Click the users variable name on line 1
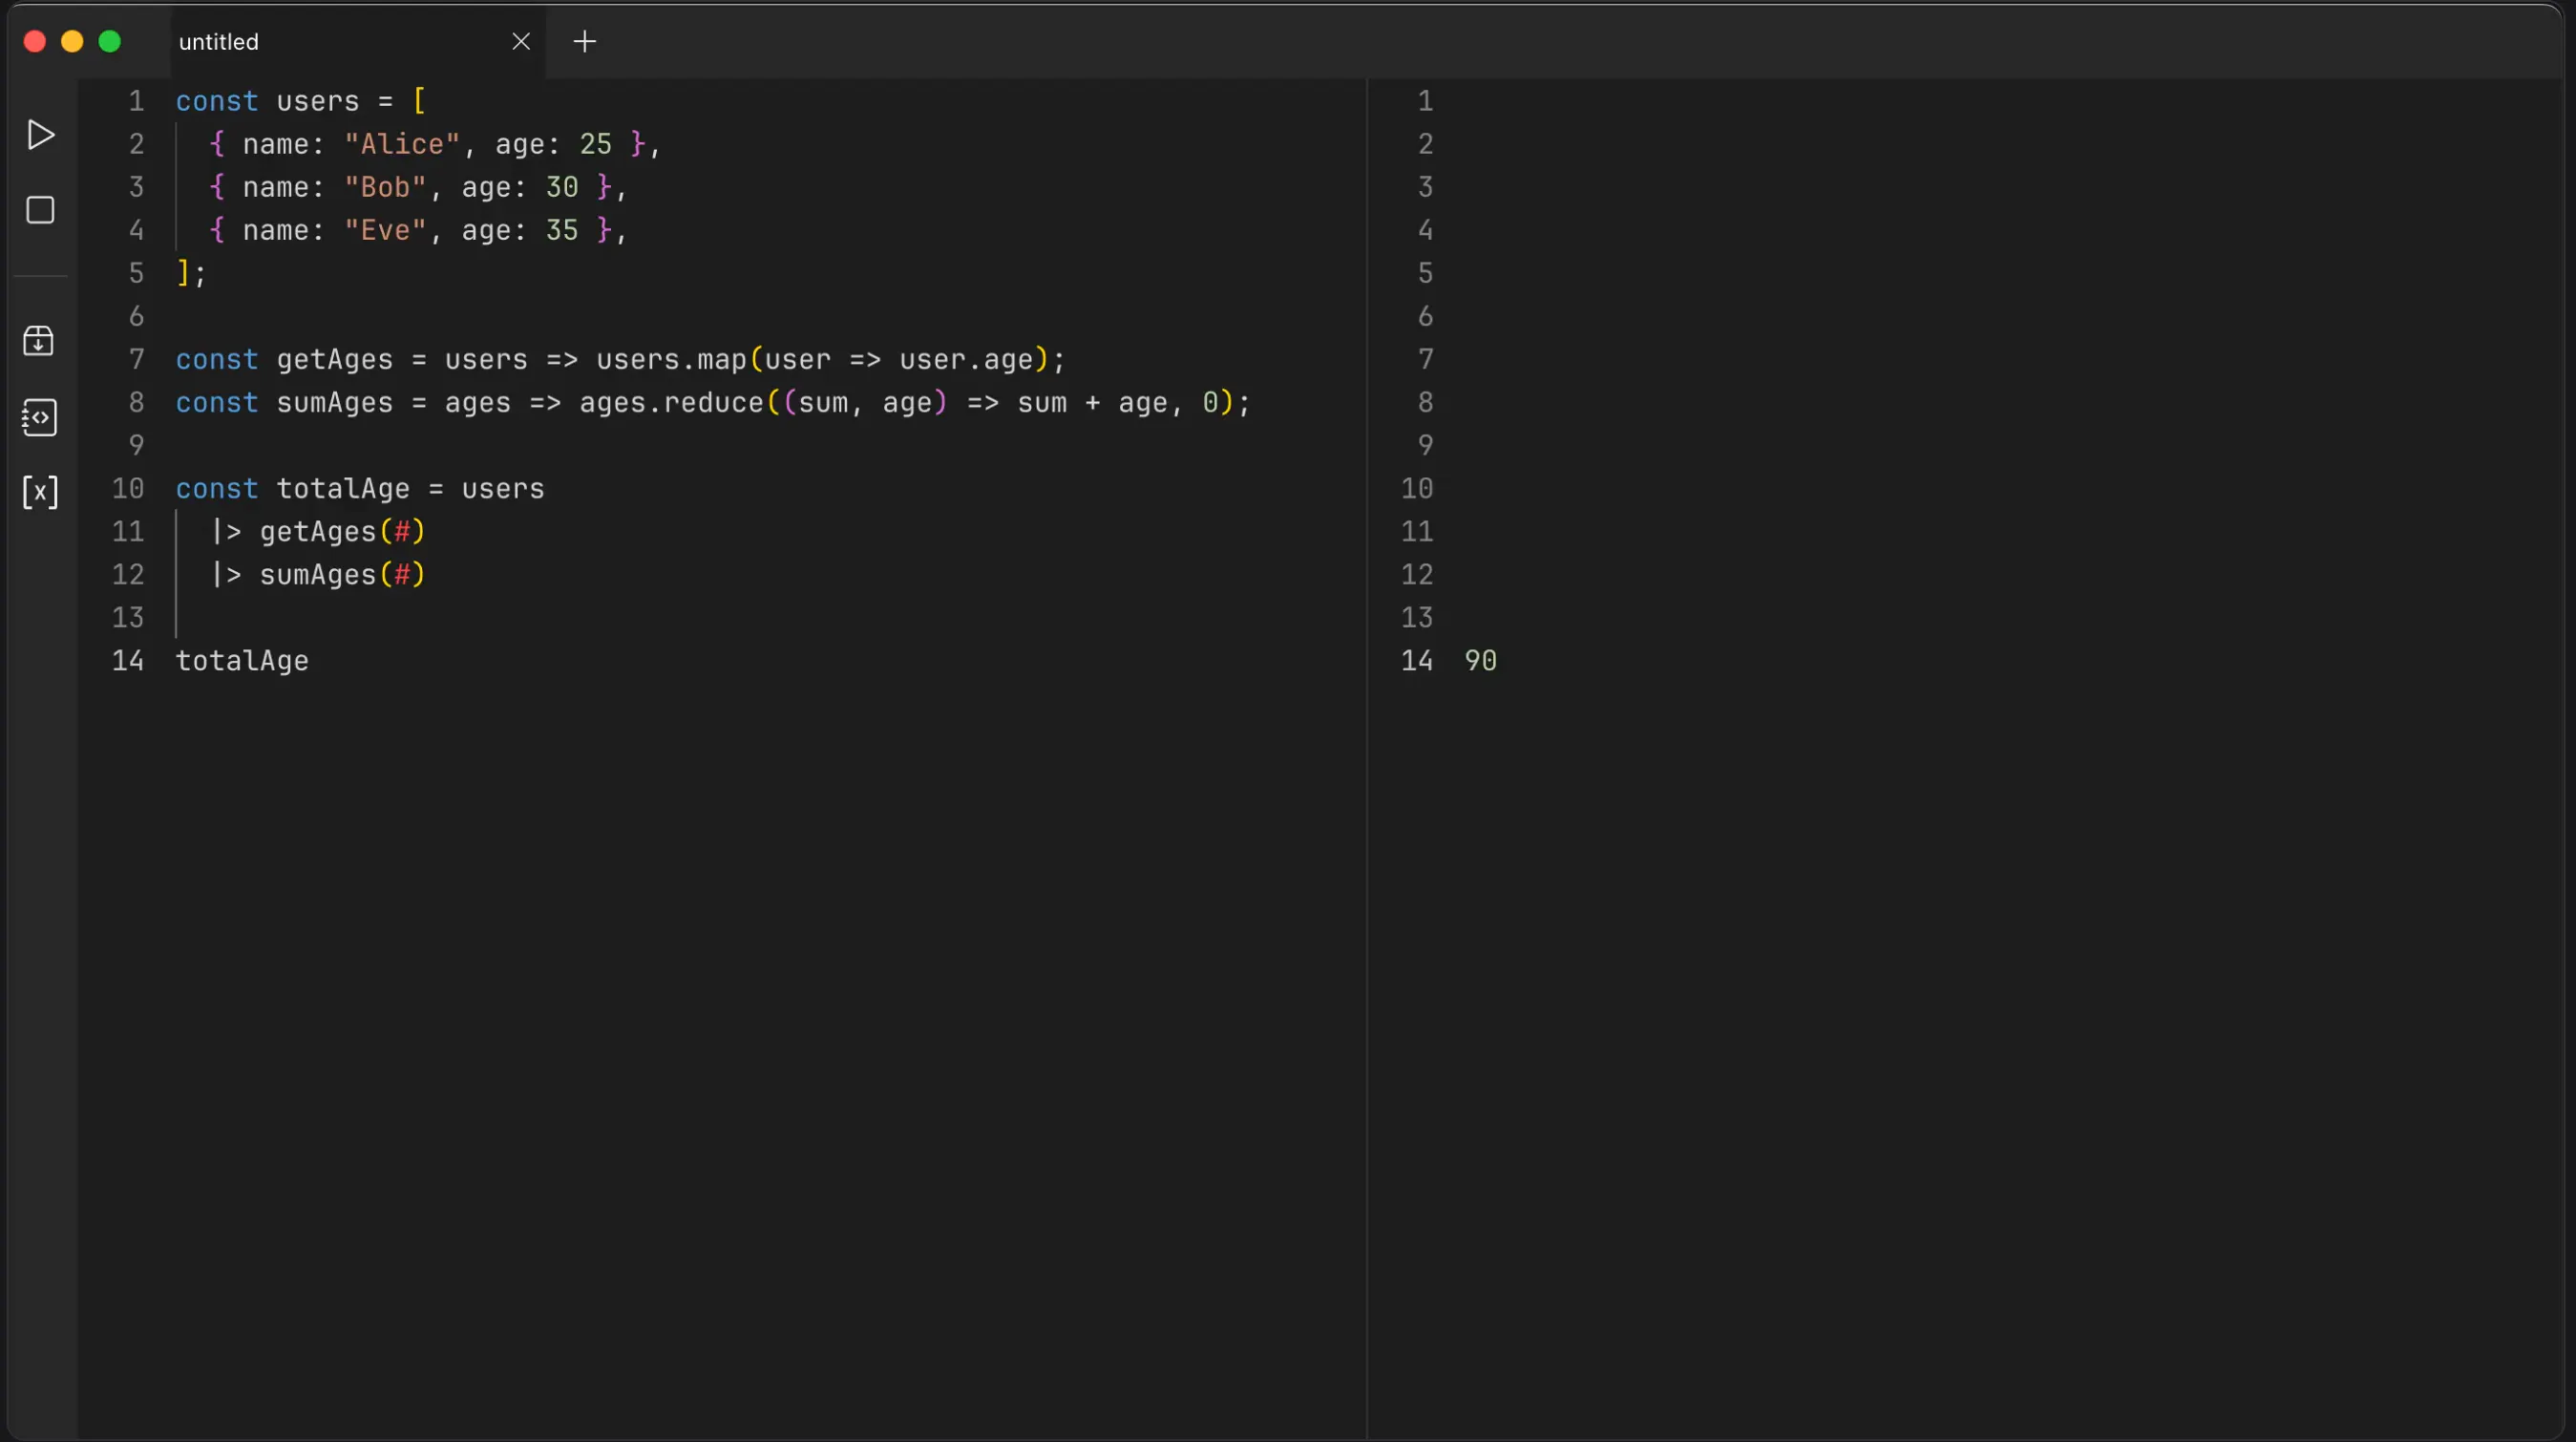This screenshot has height=1442, width=2576. (x=318, y=101)
